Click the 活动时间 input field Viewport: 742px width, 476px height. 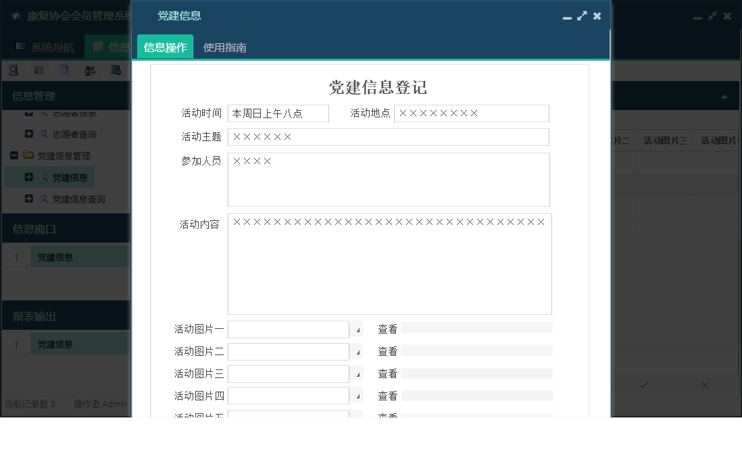tap(278, 113)
